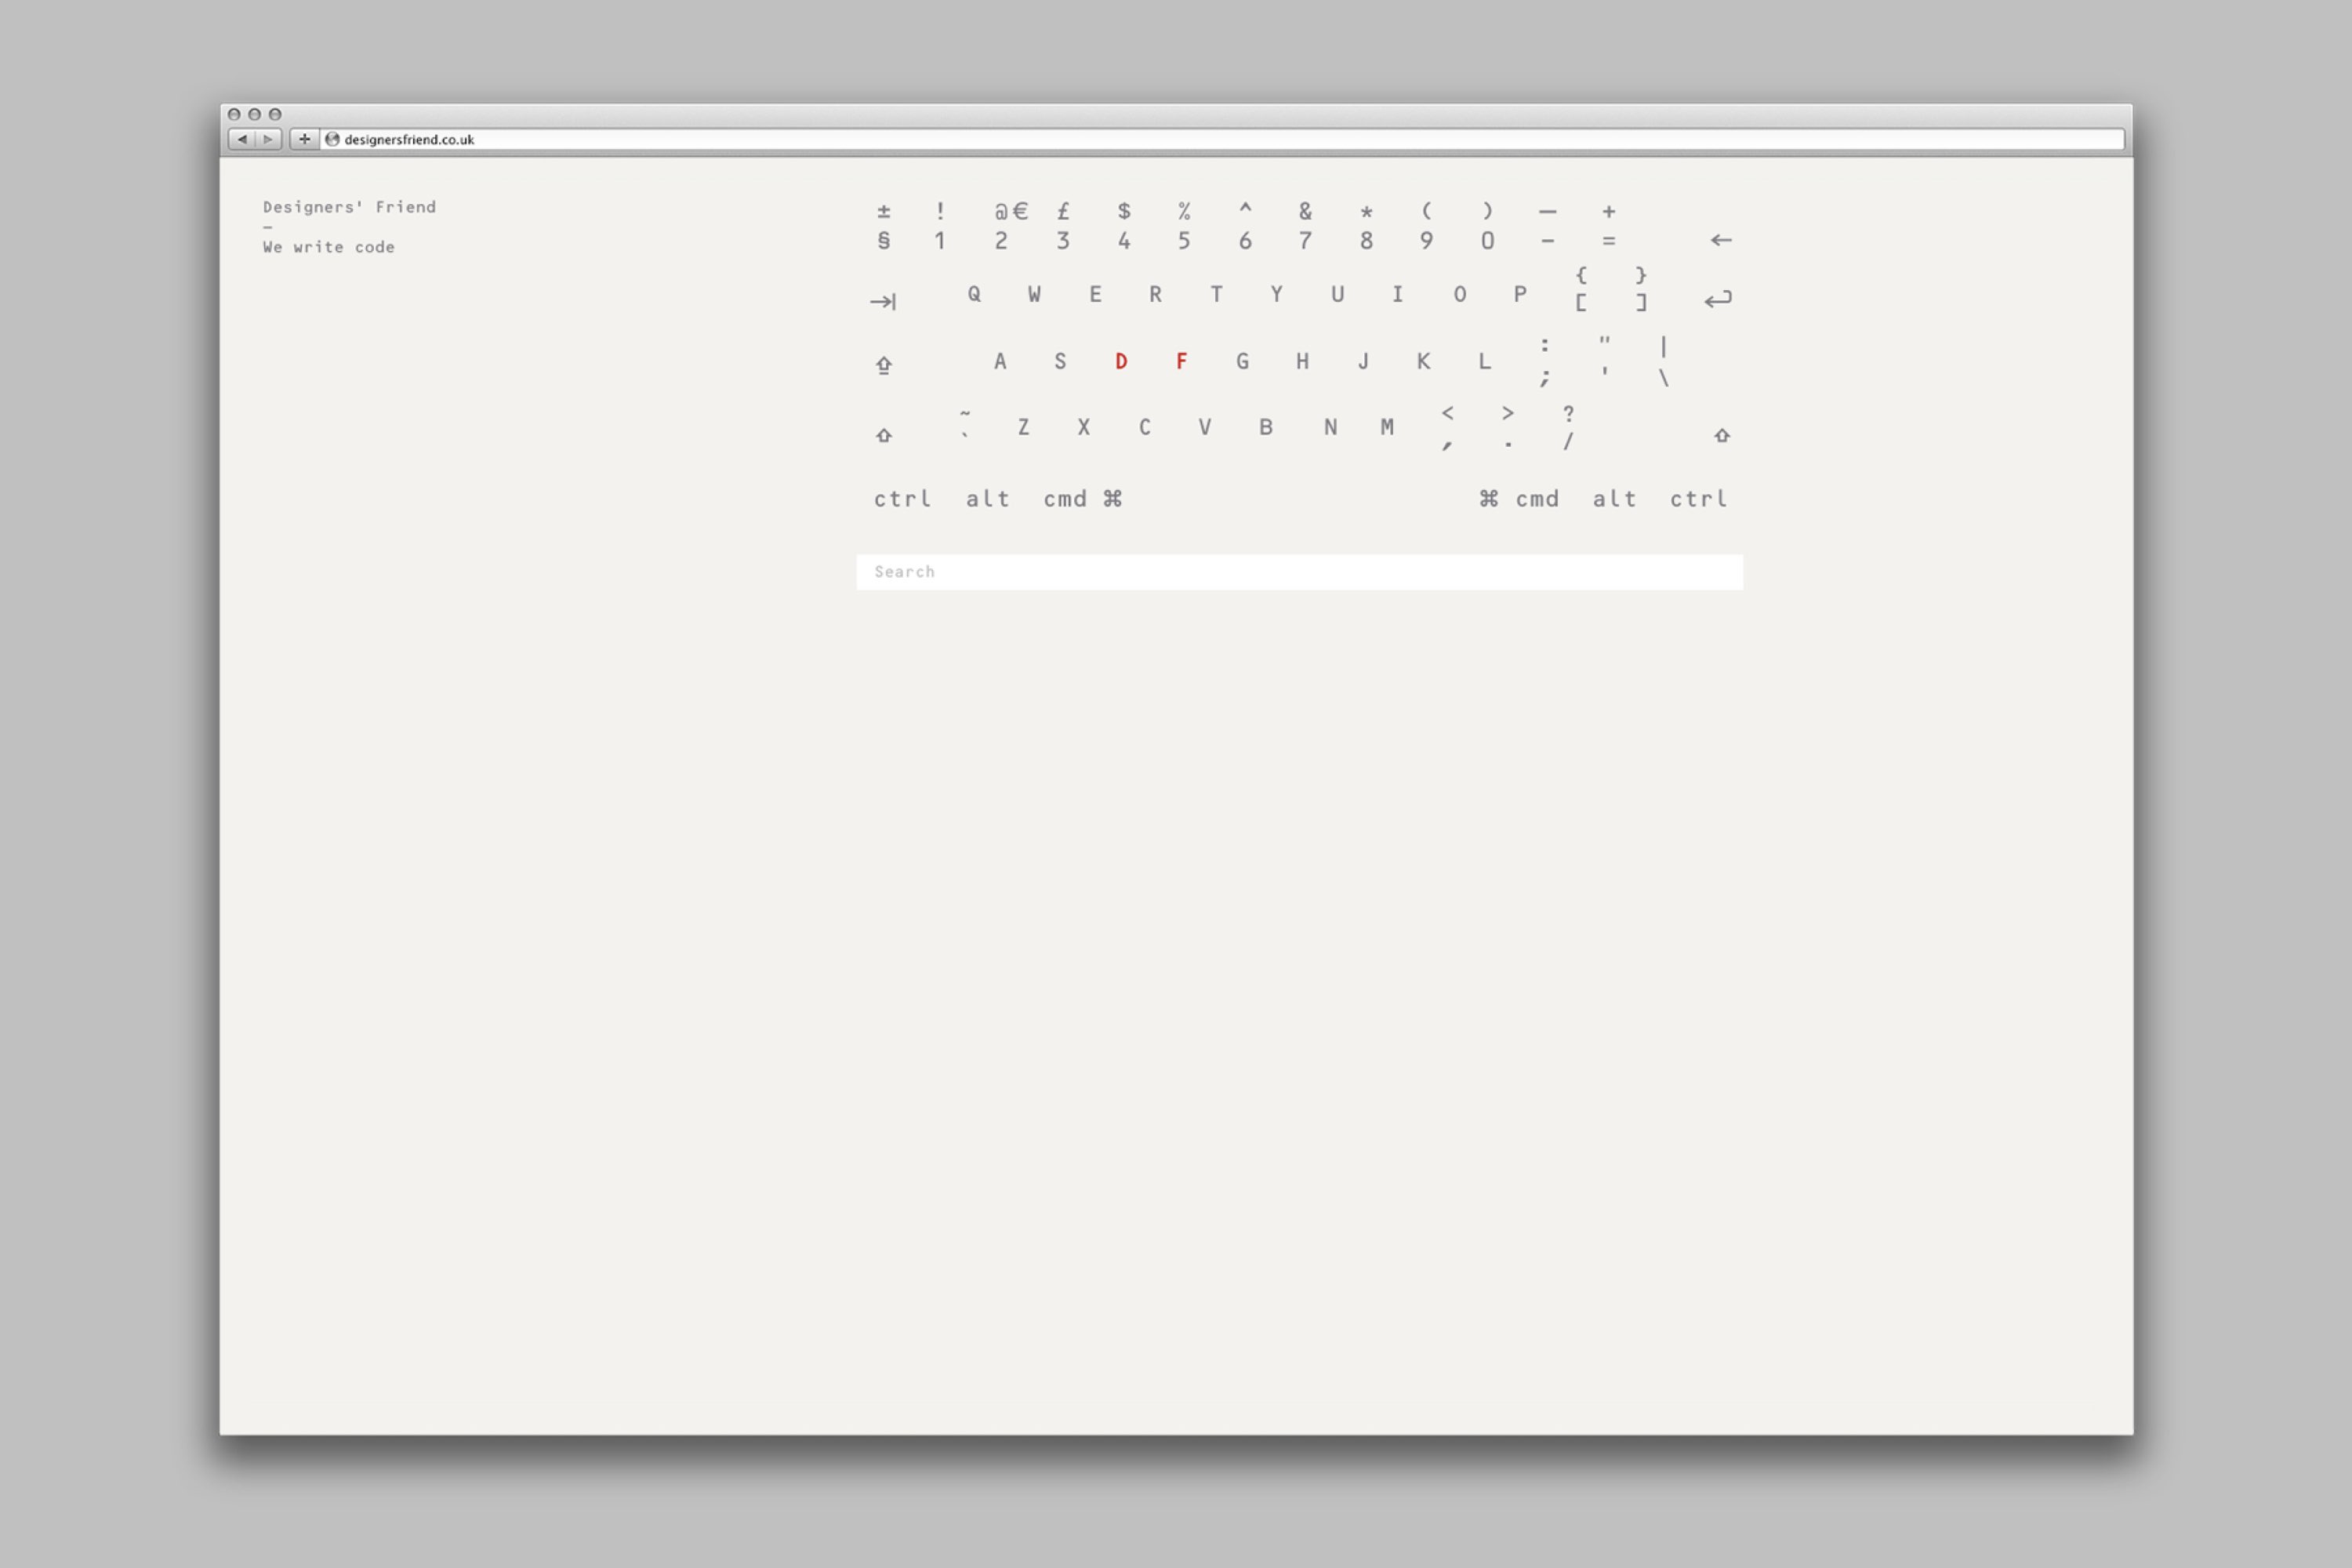Click the B key
The height and width of the screenshot is (1568, 2352).
click(1265, 427)
